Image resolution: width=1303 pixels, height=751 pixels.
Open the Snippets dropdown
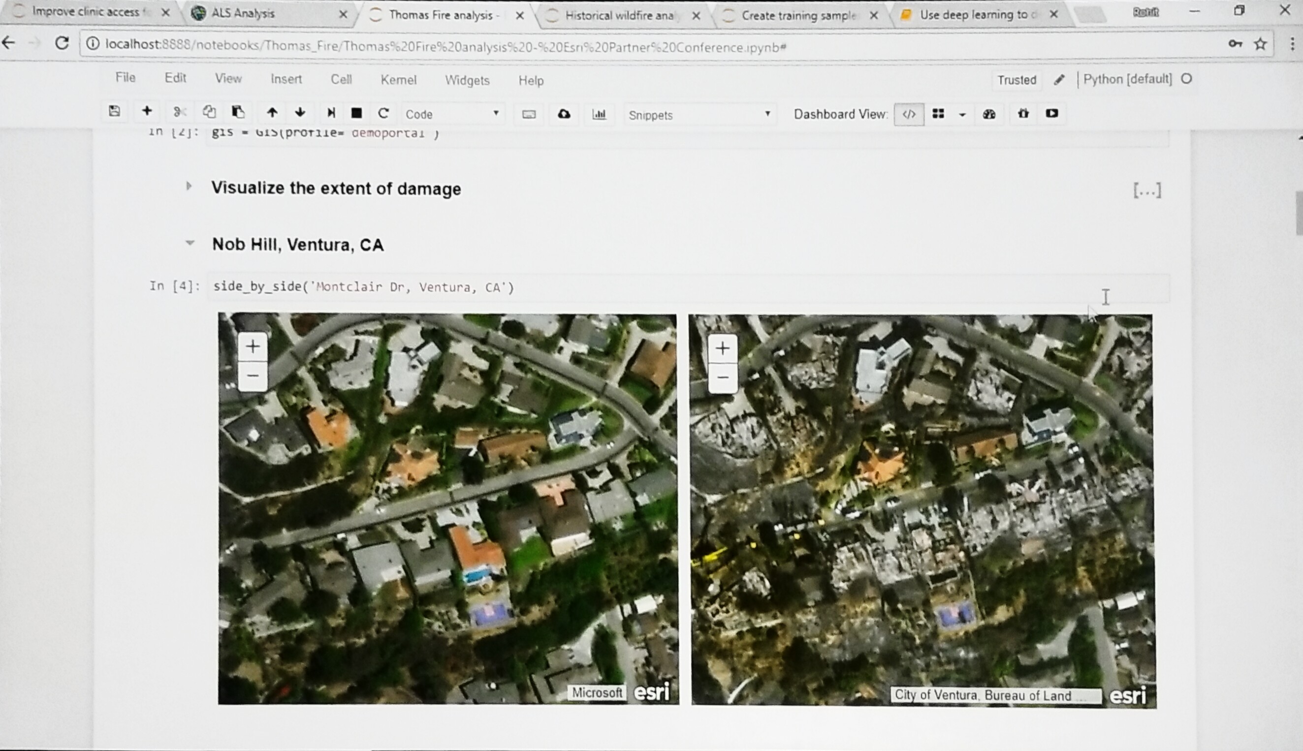point(699,115)
